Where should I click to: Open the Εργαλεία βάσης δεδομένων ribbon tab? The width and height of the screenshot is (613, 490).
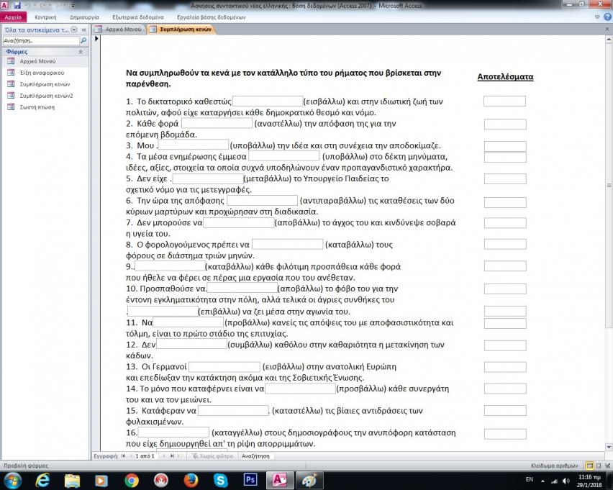coord(211,17)
